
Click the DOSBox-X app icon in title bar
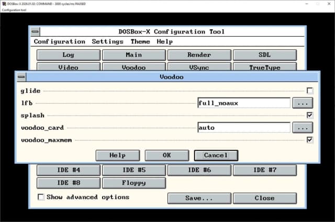coord(4,4)
